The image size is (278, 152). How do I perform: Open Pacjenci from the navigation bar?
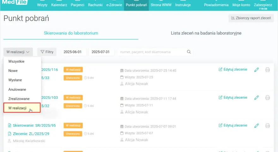click(77, 5)
